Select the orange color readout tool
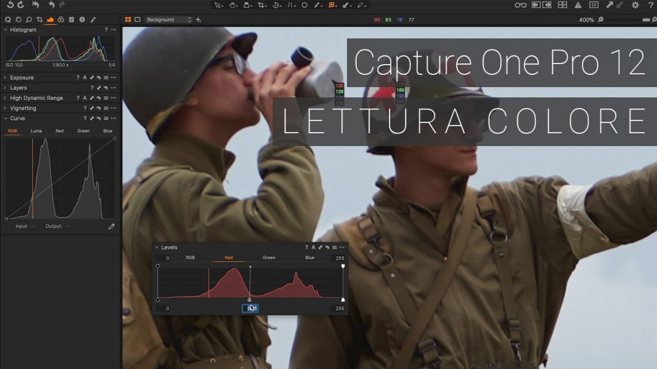This screenshot has width=657, height=369. coord(332,5)
